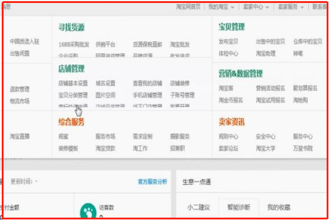
Task: Open 物流市场 in the left column
Action: click(20, 101)
